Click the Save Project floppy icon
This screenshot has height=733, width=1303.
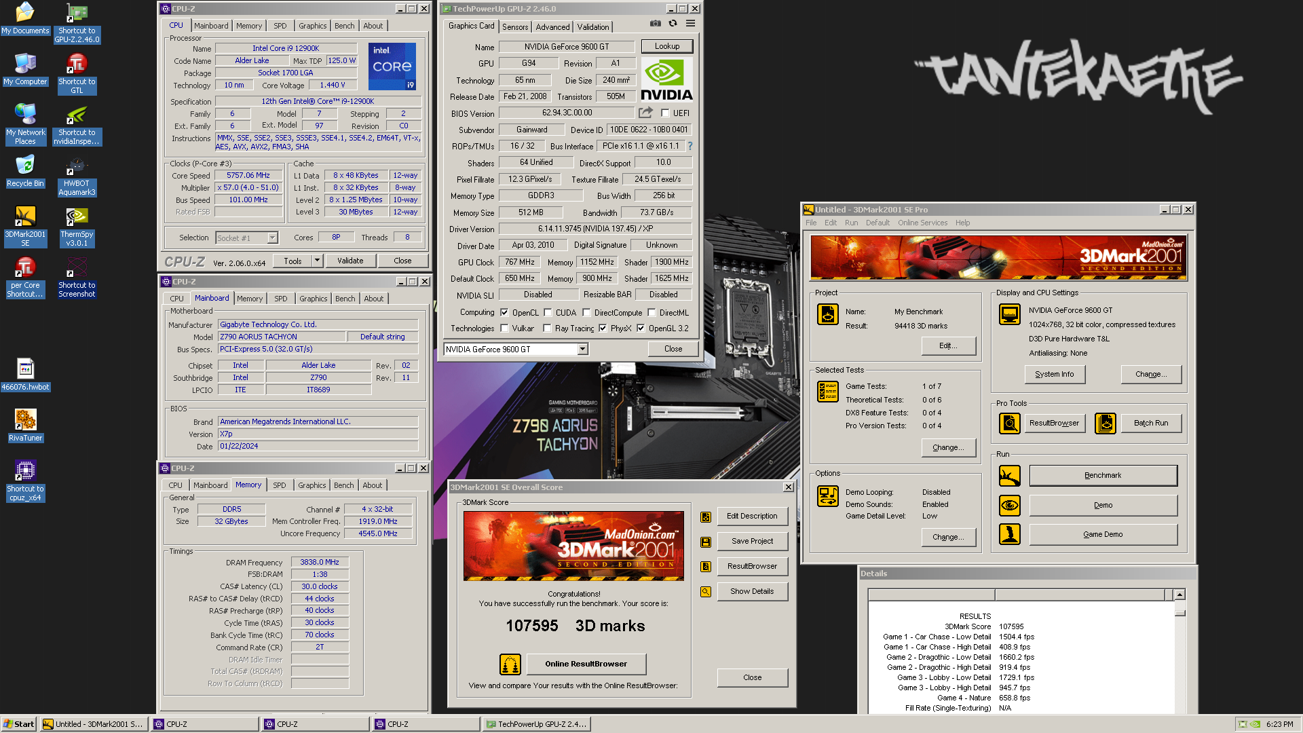pyautogui.click(x=706, y=542)
